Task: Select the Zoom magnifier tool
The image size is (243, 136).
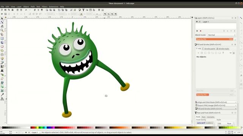Action: pos(2,30)
